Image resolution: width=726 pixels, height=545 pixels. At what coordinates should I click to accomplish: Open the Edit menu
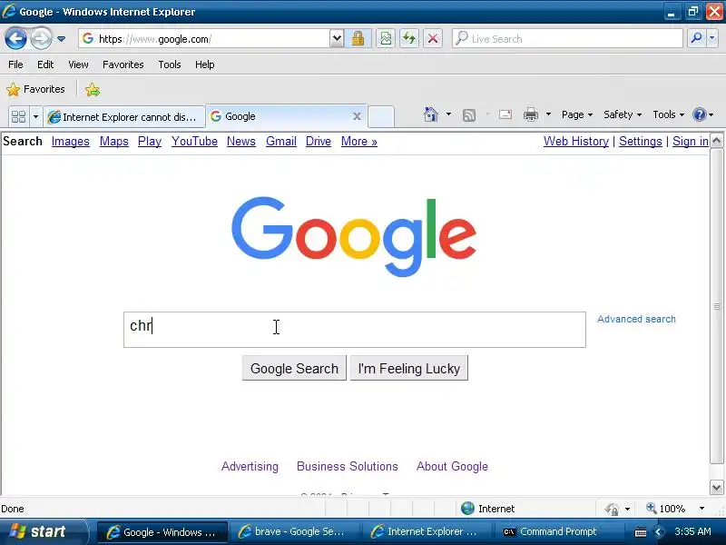(x=45, y=64)
